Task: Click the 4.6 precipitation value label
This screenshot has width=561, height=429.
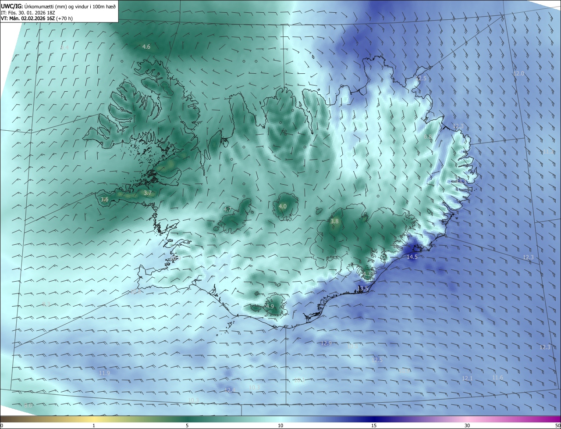Action: pyautogui.click(x=146, y=46)
